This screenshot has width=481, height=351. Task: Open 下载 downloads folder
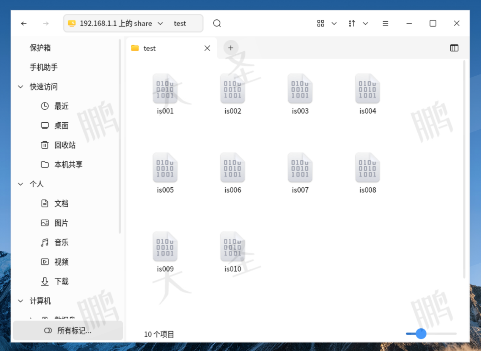(x=61, y=281)
